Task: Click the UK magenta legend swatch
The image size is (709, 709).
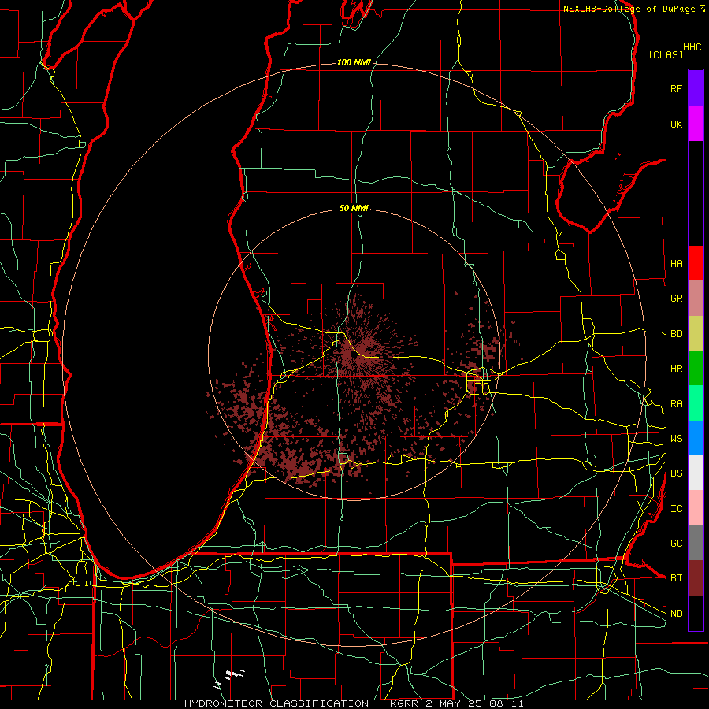Action: 696,124
